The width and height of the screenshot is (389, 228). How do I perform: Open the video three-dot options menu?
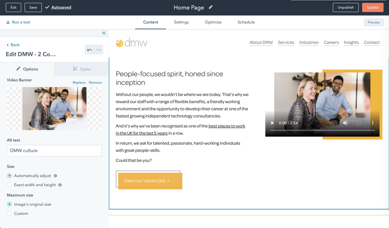[x=373, y=123]
